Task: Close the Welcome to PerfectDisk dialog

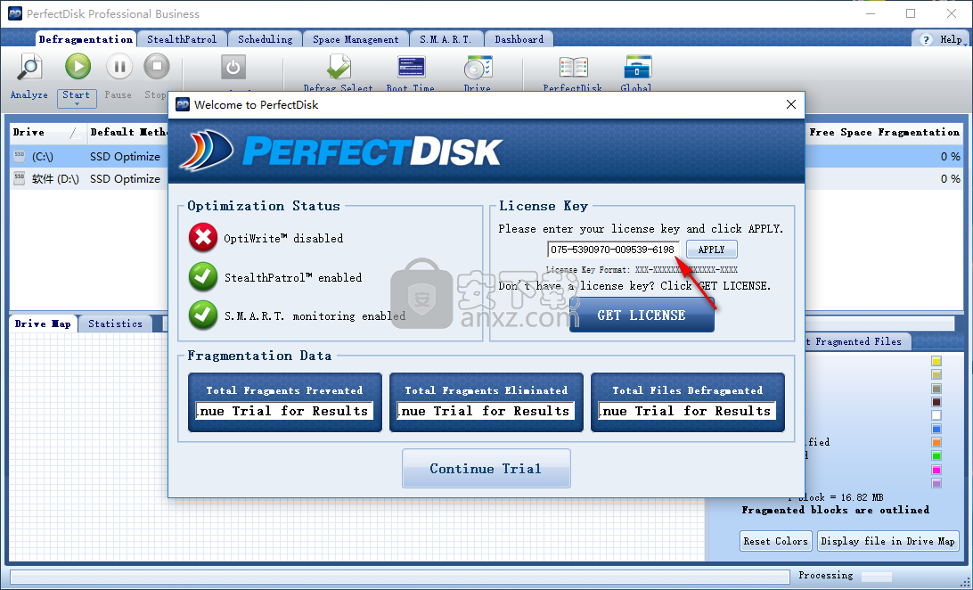Action: pyautogui.click(x=790, y=104)
